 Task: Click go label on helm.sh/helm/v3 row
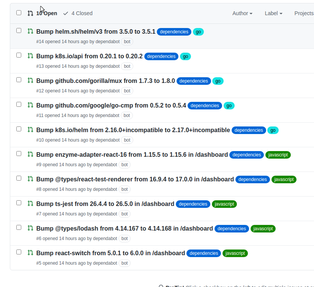tap(198, 32)
